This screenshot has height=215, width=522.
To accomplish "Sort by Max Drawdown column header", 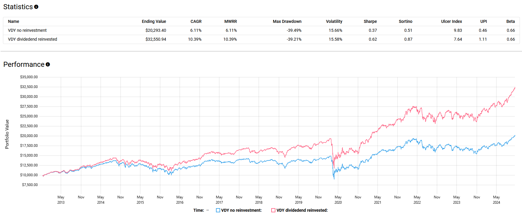I will coord(287,21).
